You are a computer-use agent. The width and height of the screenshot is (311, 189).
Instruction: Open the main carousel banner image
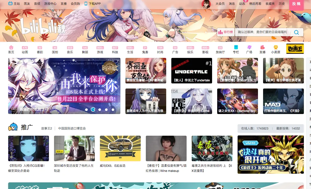pyautogui.click(x=64, y=86)
